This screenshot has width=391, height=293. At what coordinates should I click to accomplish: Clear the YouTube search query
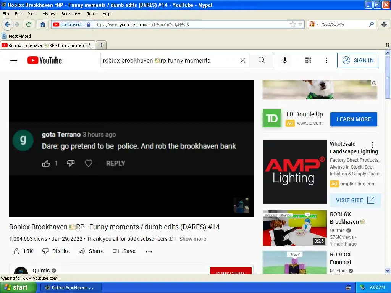pyautogui.click(x=242, y=60)
